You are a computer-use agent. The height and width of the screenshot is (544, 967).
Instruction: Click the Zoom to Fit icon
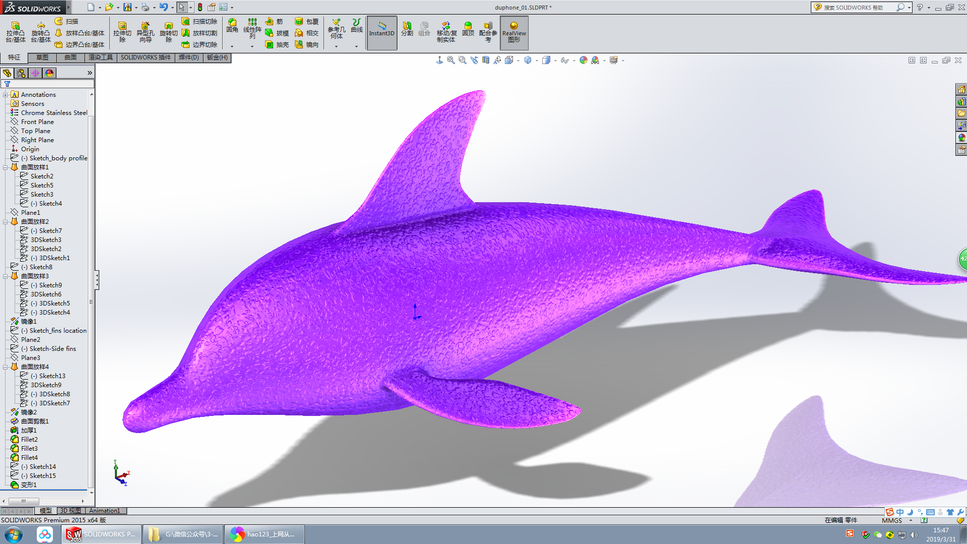450,61
